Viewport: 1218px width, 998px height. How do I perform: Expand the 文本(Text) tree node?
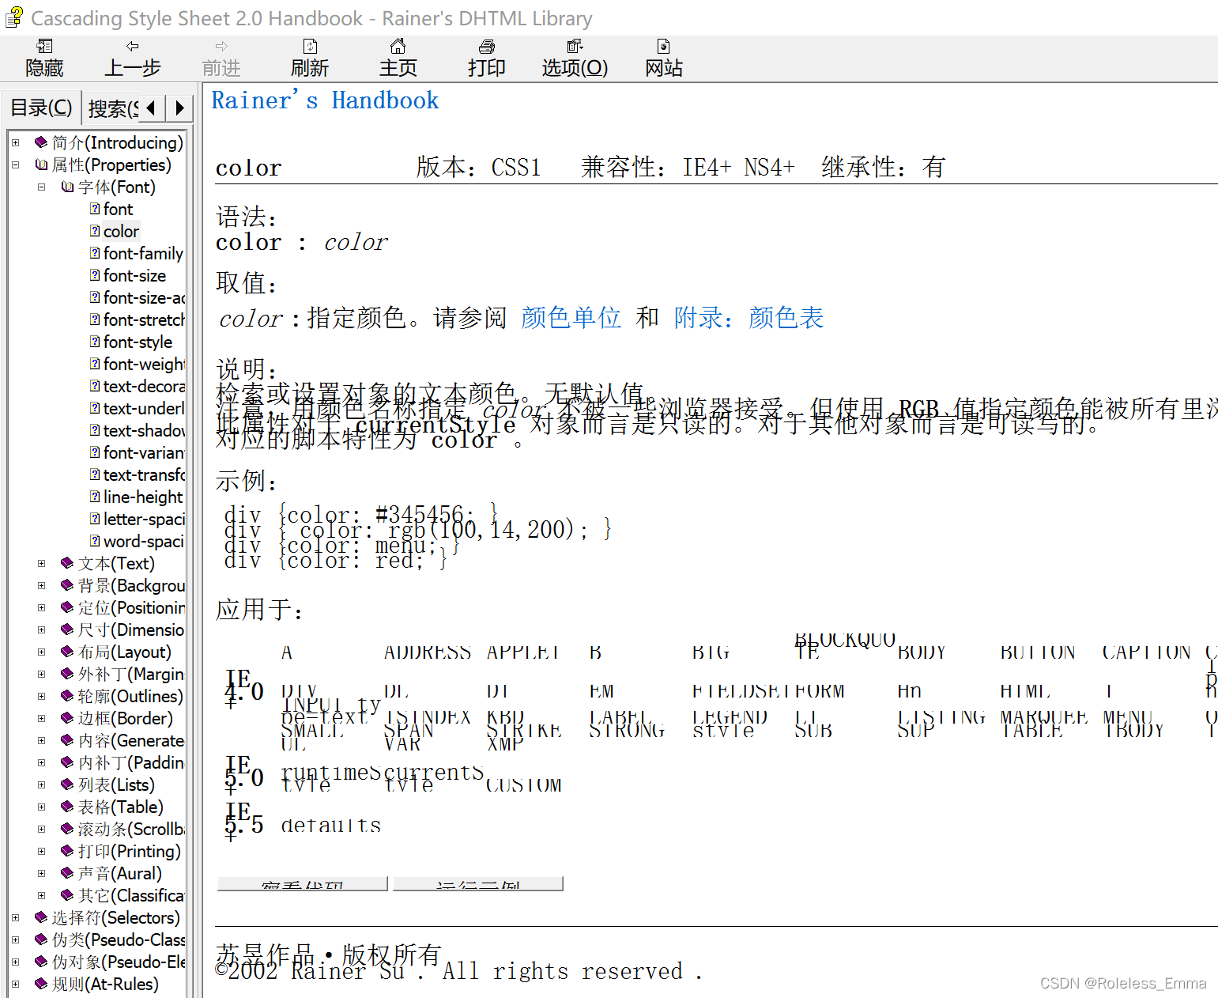[x=42, y=564]
